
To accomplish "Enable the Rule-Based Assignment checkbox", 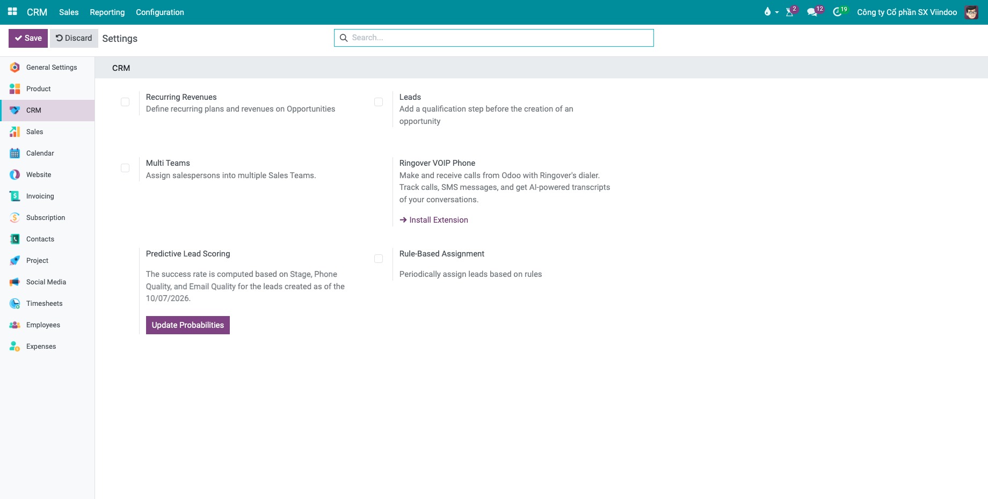I will 379,259.
